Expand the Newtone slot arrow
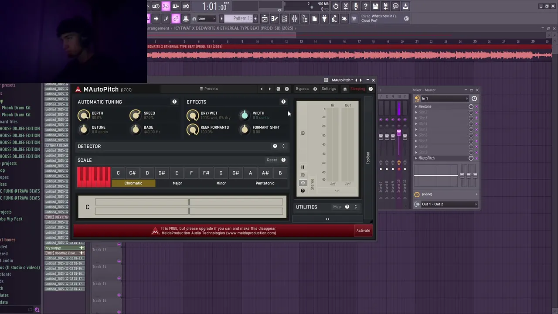The height and width of the screenshot is (314, 558). pyautogui.click(x=416, y=106)
